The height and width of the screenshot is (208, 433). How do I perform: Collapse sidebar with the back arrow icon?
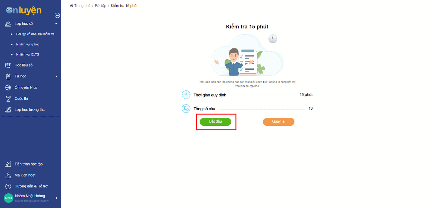point(57,15)
